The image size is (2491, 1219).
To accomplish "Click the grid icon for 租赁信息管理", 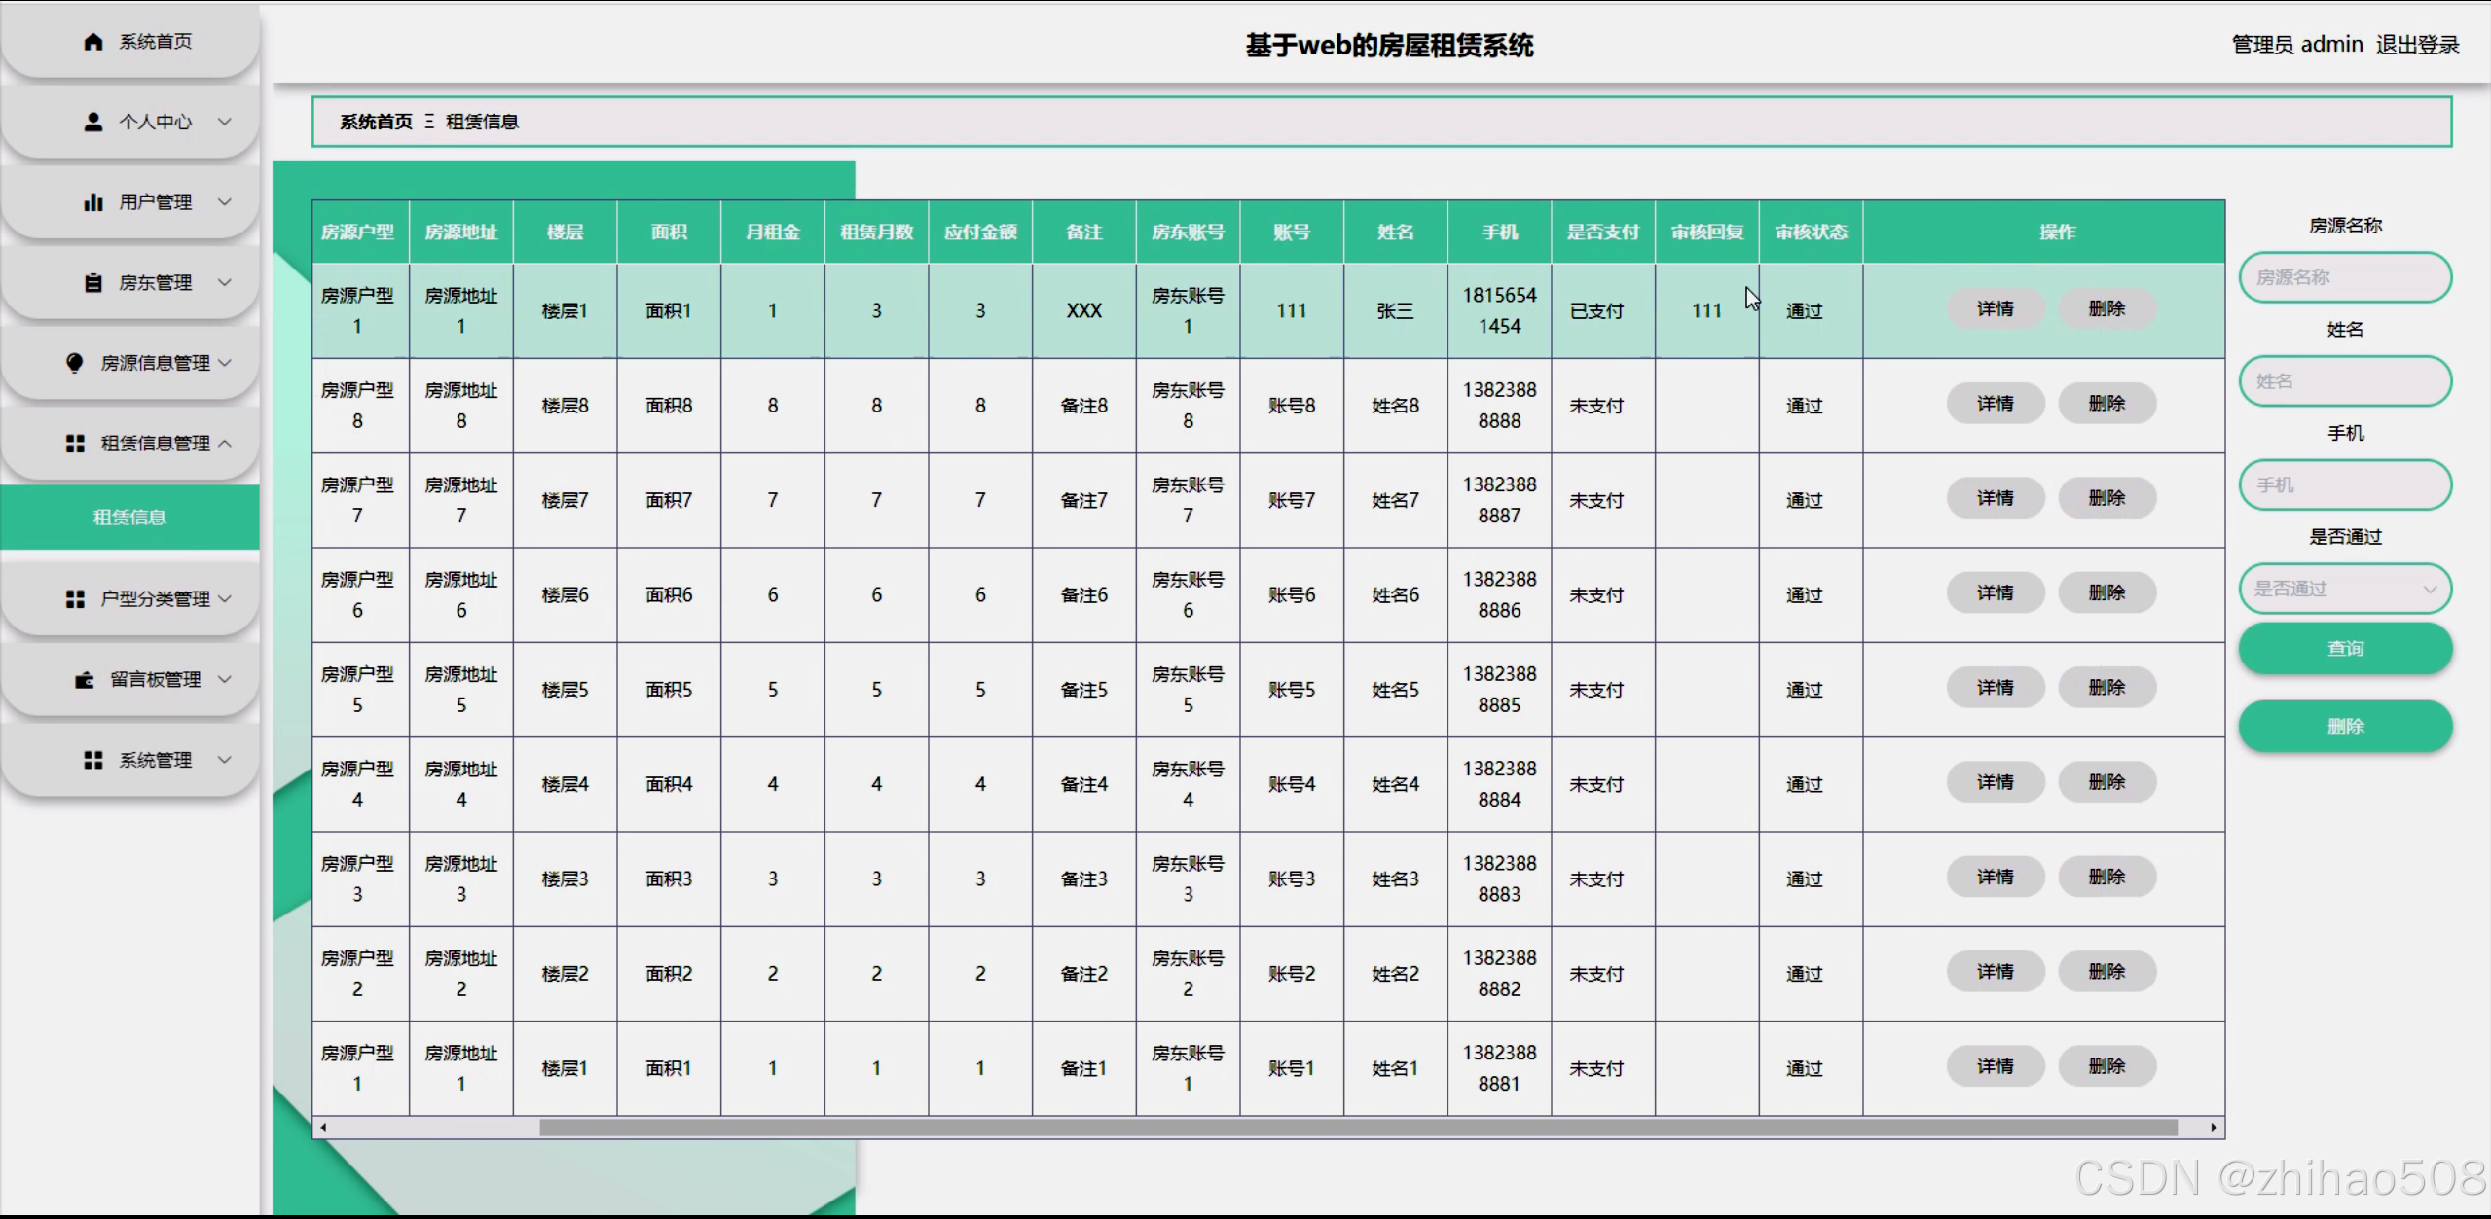I will (x=75, y=444).
